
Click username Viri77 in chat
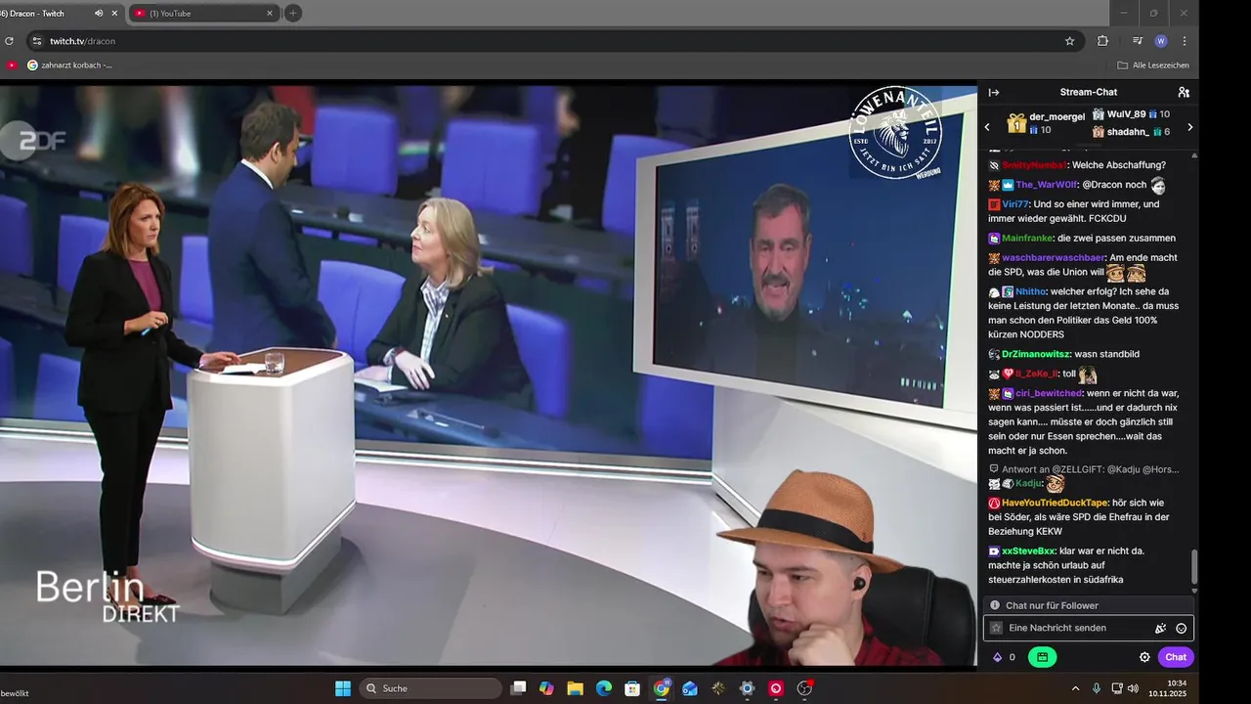pos(1016,204)
